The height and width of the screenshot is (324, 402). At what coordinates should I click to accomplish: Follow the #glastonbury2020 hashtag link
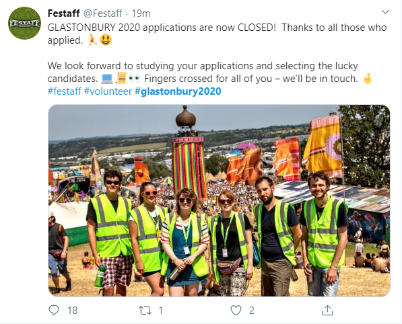[178, 91]
